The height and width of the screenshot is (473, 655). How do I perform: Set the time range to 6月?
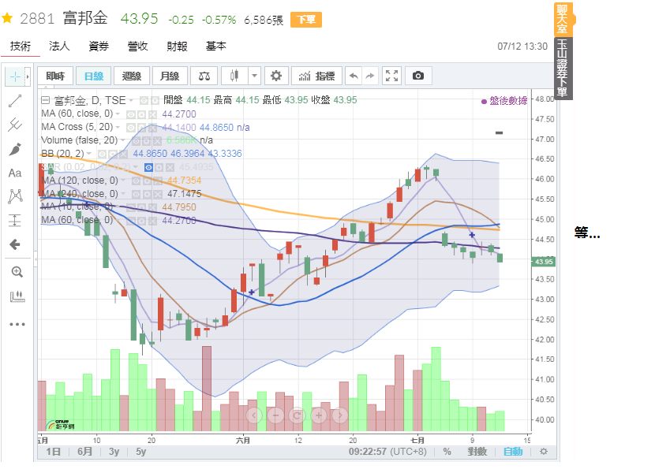[x=84, y=452]
